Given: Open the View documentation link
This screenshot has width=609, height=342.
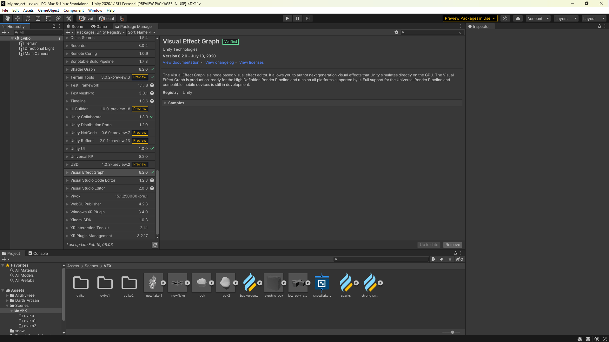Looking at the screenshot, I should pyautogui.click(x=181, y=62).
